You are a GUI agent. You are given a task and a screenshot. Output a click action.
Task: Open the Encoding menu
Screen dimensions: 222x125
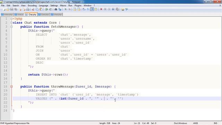pos(32,6)
